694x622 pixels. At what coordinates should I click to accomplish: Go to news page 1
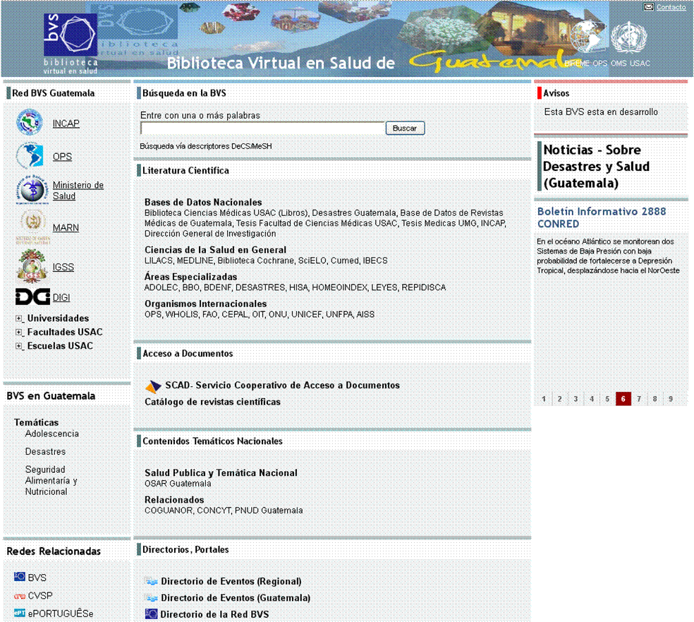coord(544,399)
